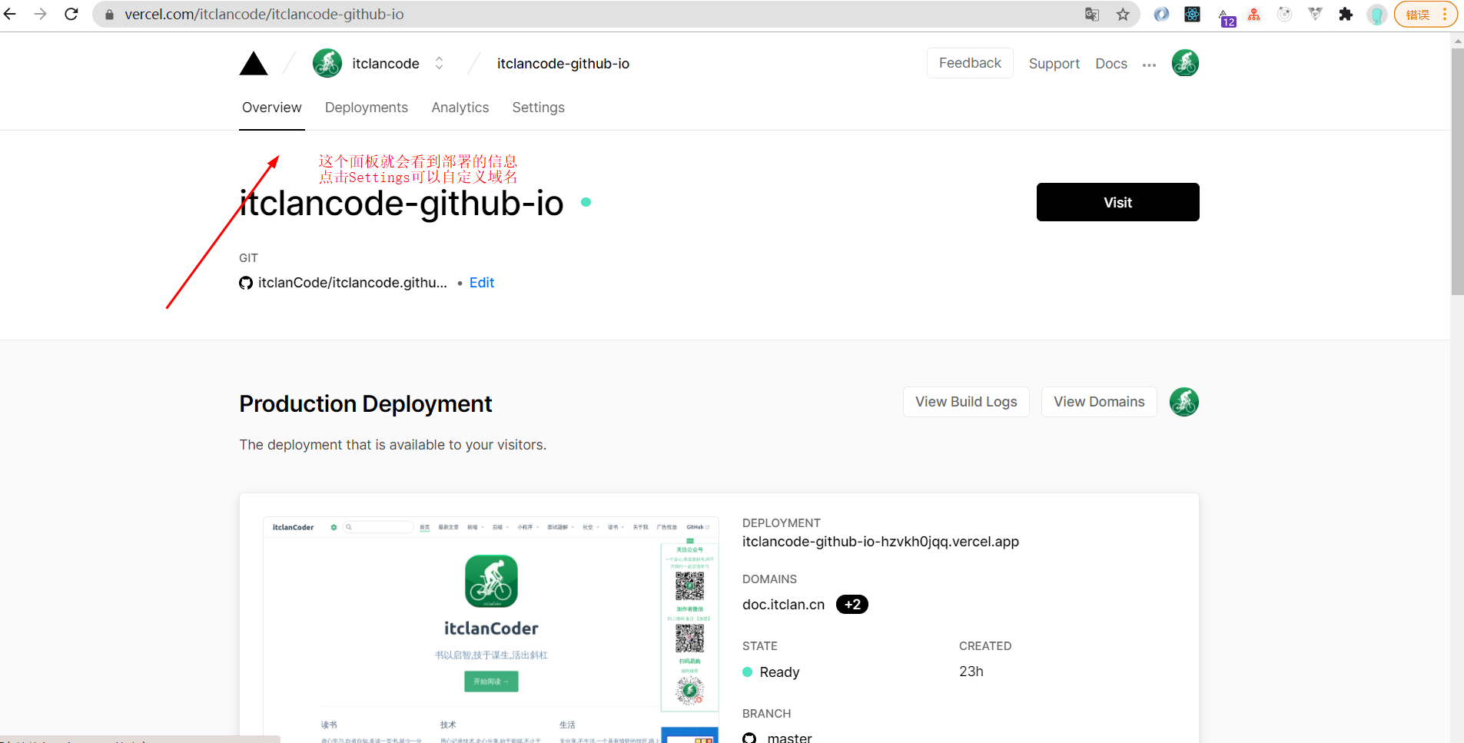Open Edit link next to the Git repository
Viewport: 1464px width, 743px height.
(x=481, y=283)
